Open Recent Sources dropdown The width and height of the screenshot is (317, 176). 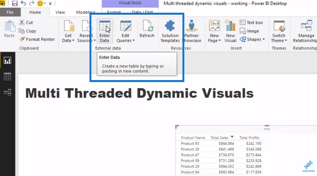[86, 38]
